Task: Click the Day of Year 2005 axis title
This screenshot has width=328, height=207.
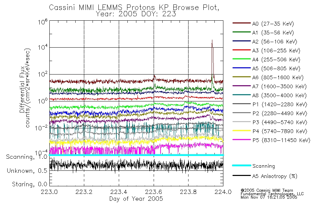Action: (136, 199)
